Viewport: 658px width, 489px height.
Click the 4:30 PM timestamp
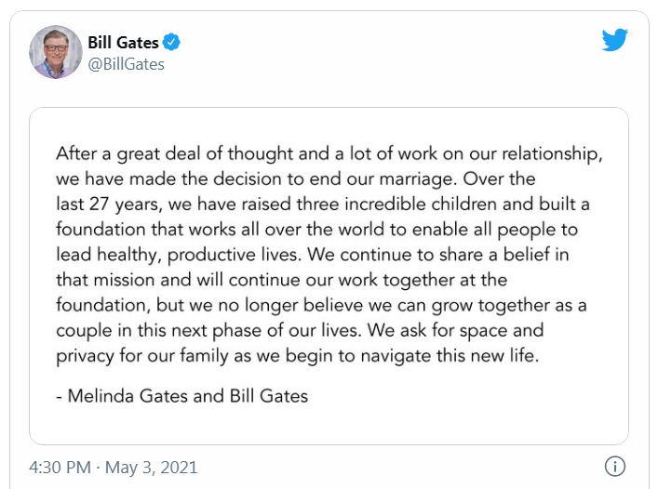[60, 467]
